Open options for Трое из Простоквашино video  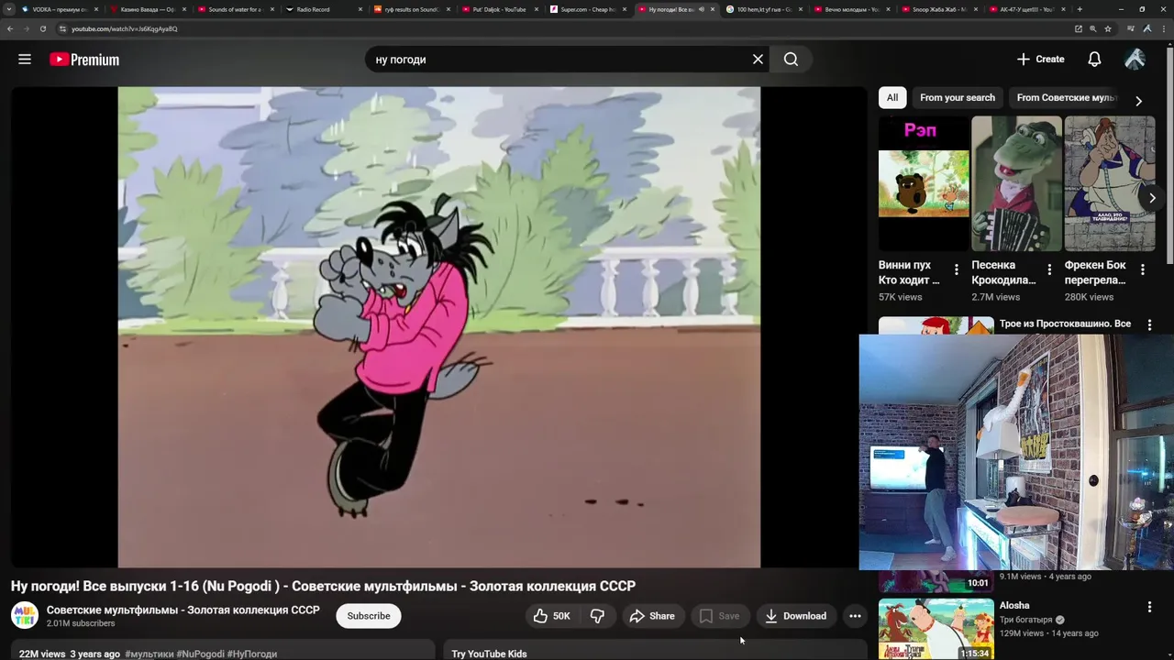point(1149,325)
